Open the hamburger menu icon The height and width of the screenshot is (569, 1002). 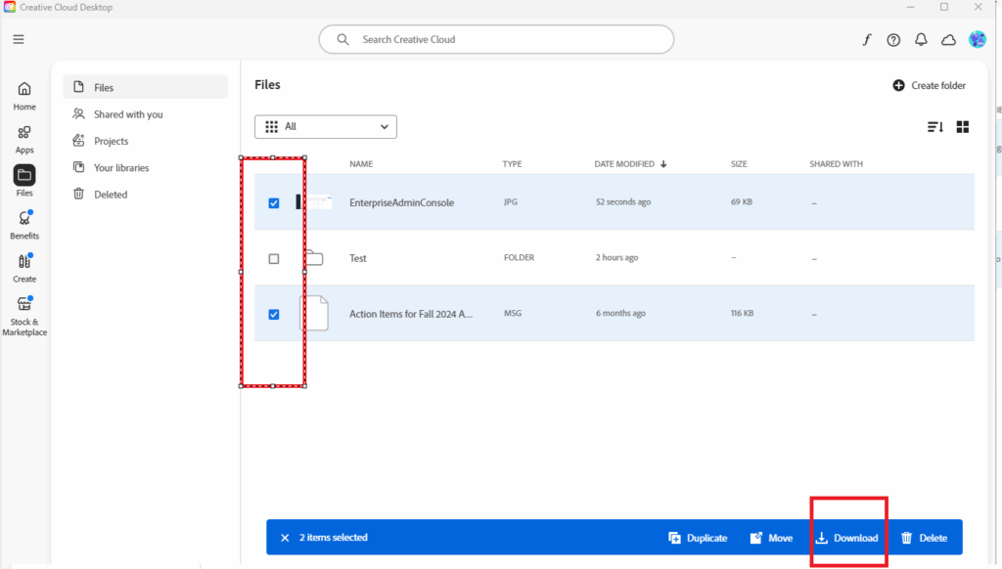point(19,39)
